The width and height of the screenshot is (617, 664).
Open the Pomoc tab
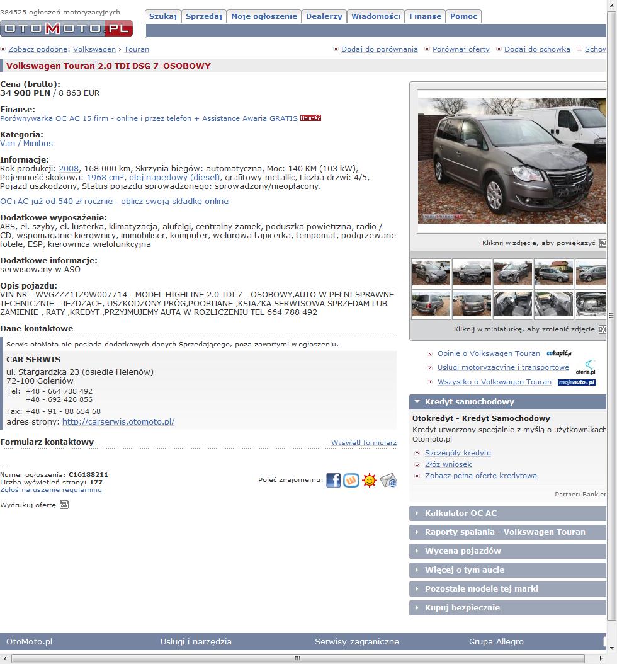pyautogui.click(x=464, y=16)
